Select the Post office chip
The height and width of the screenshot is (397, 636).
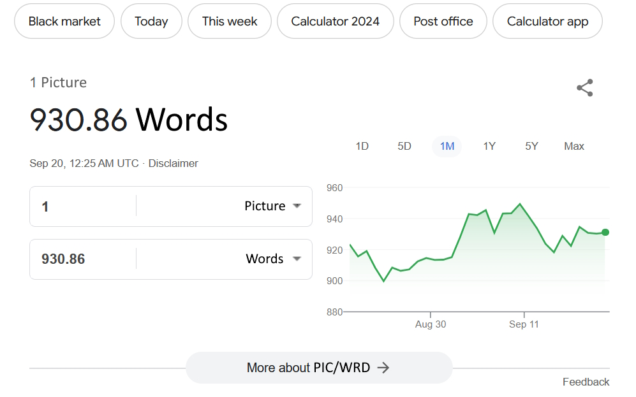[443, 21]
